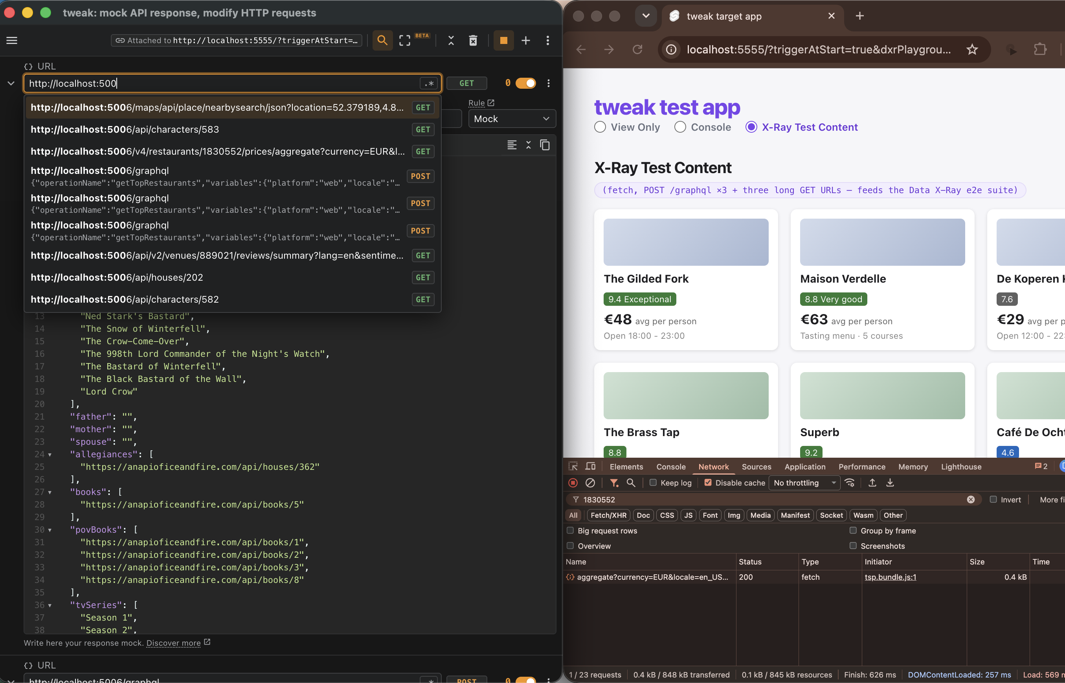Open the tweak hamburger menu
This screenshot has height=683, width=1065.
tap(12, 40)
